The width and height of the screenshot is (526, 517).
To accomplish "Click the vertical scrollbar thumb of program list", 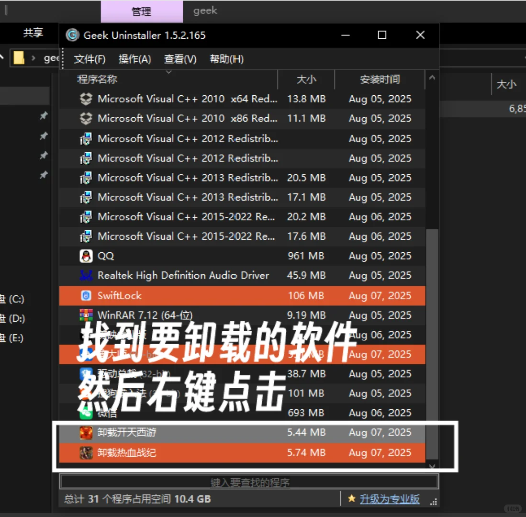I will [432, 344].
